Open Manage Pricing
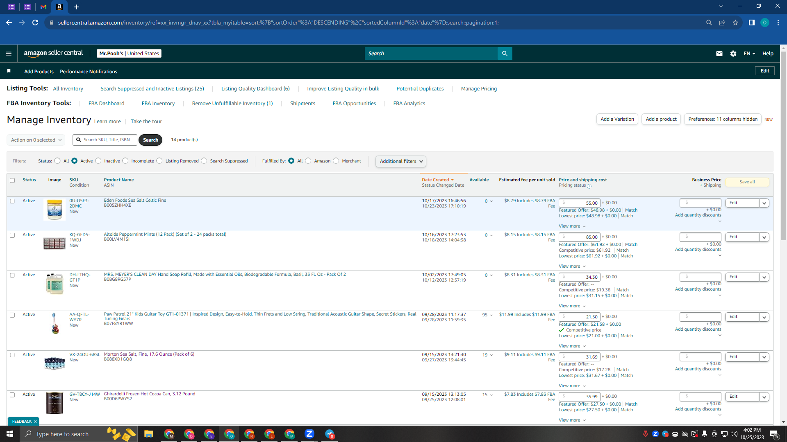This screenshot has width=787, height=442. tap(479, 89)
